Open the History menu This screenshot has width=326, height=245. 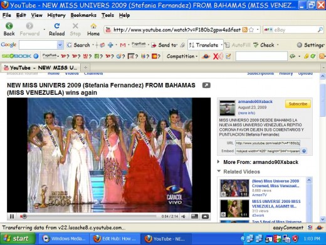(56, 15)
